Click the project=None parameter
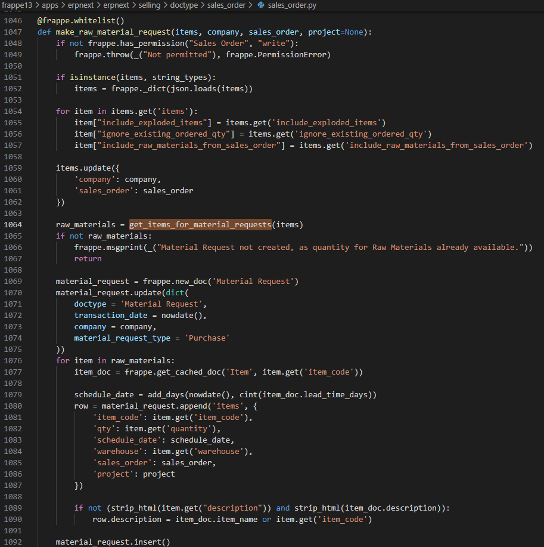544x547 pixels. (335, 32)
